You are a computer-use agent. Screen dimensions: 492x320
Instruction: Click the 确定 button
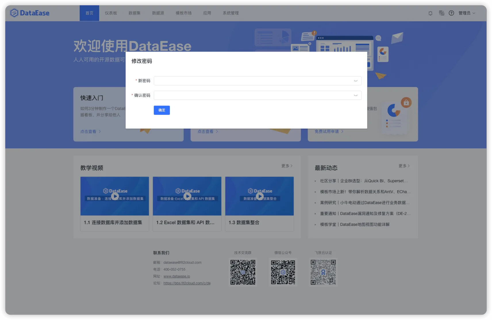162,110
